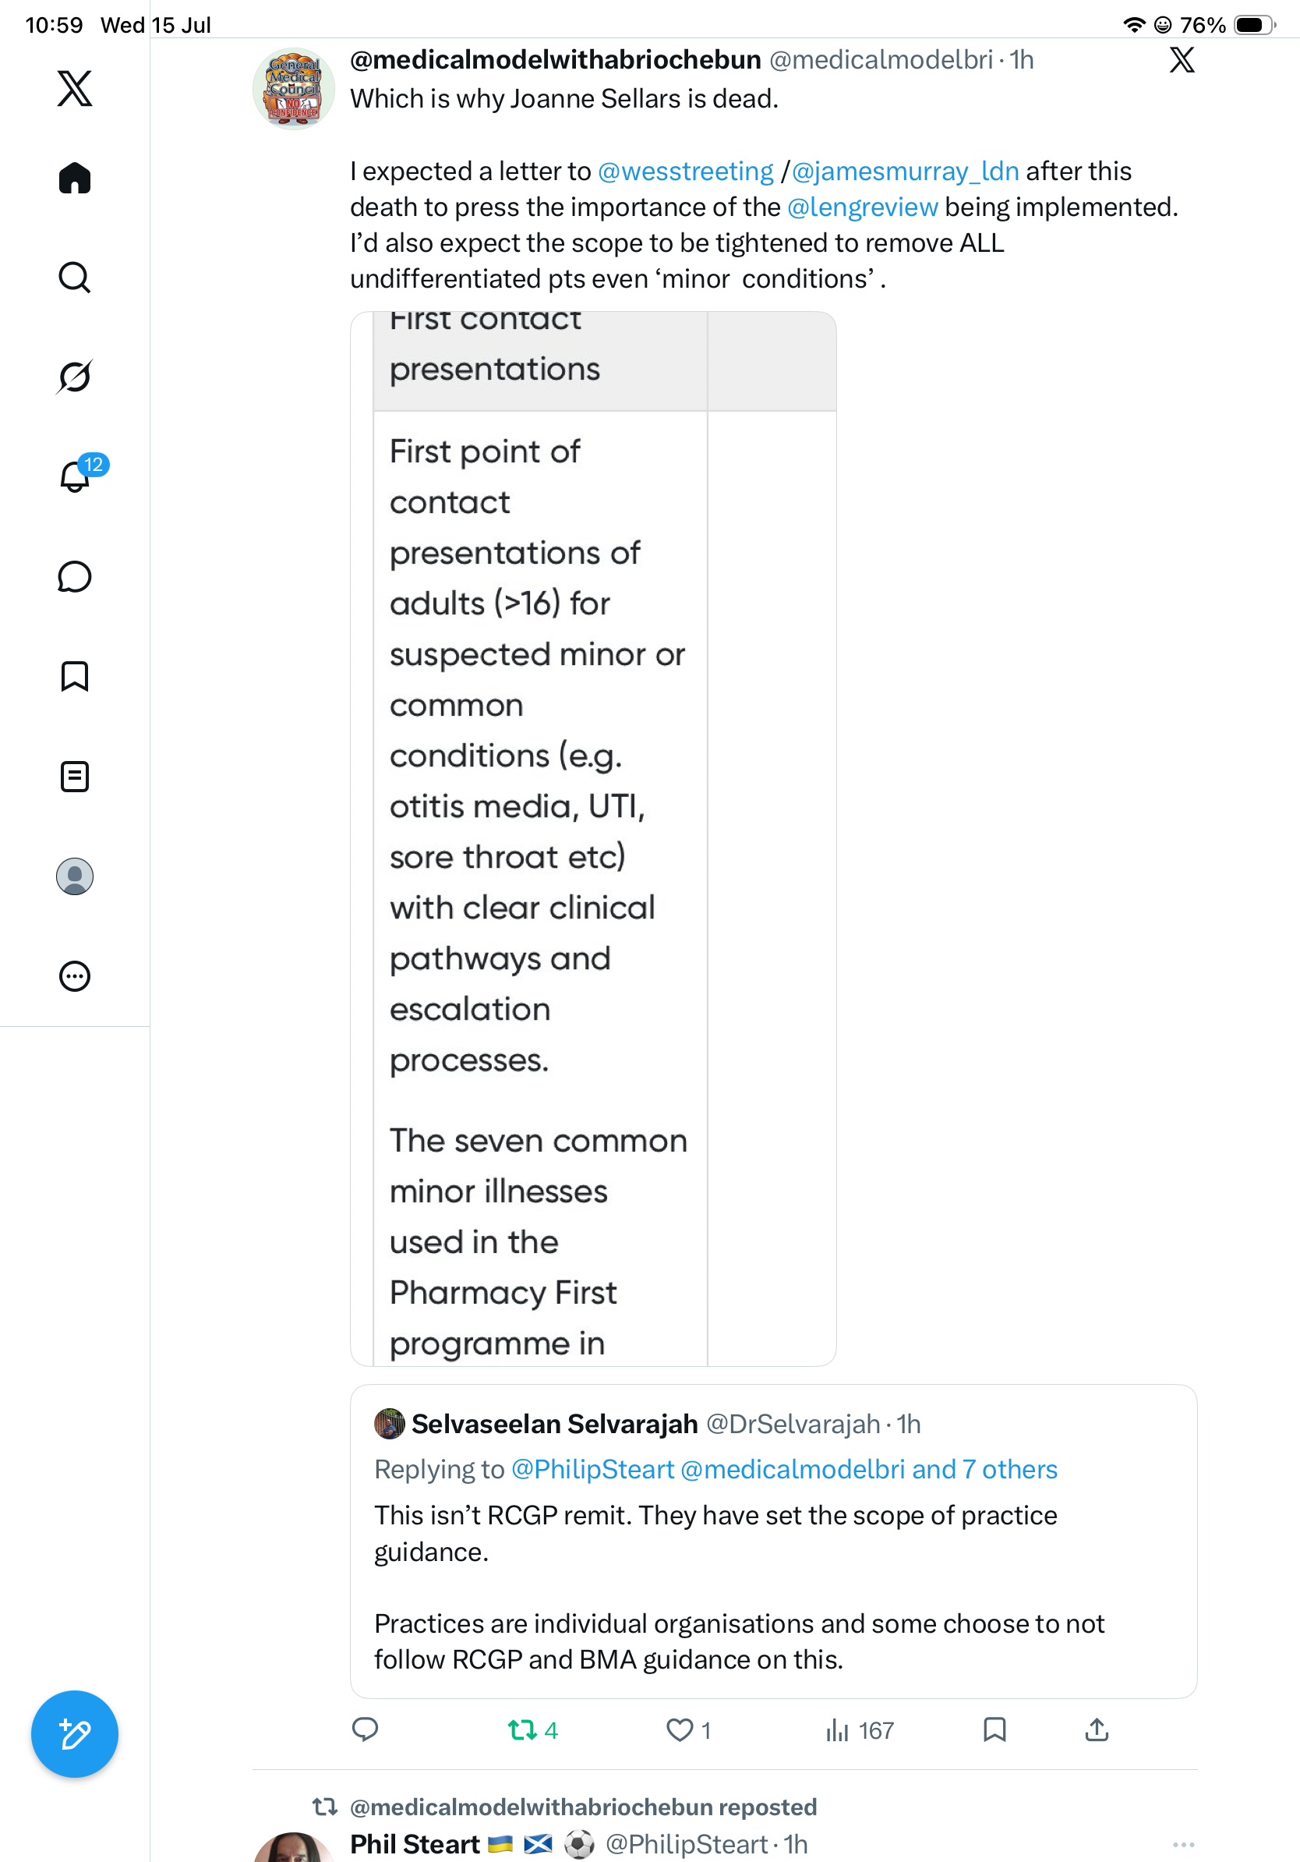Viewport: 1300px width, 1862px height.
Task: Open the attached table image thumbnail
Action: (x=593, y=838)
